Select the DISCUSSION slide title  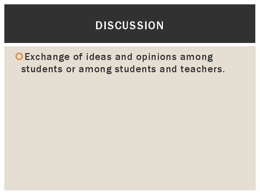(x=130, y=26)
